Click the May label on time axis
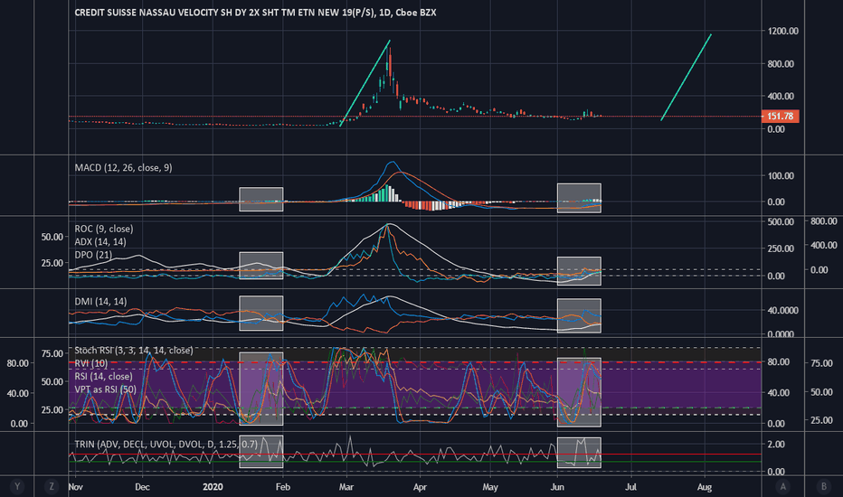Screen dimensions: 843x497 click(489, 487)
